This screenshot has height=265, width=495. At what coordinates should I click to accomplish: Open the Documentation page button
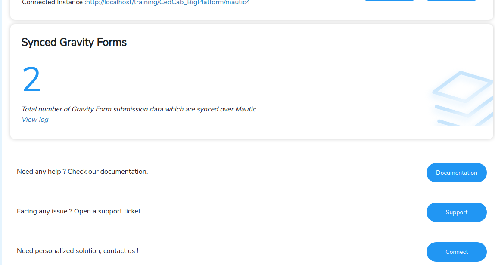pyautogui.click(x=456, y=173)
